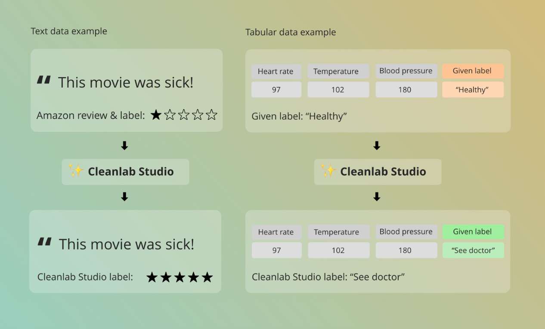Viewport: 545px width, 329px height.
Task: Click down arrow below left Cleanlab Studio button
Action: (x=124, y=197)
